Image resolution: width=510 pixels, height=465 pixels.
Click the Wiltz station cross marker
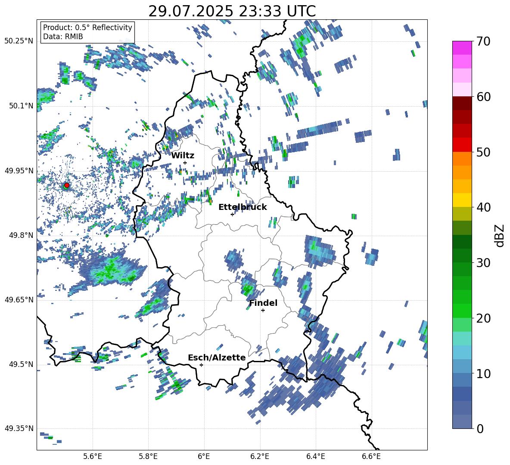(185, 163)
